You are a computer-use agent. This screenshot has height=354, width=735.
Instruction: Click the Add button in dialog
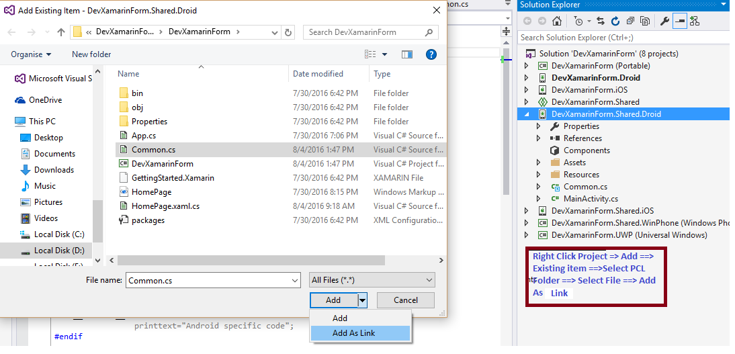point(333,300)
